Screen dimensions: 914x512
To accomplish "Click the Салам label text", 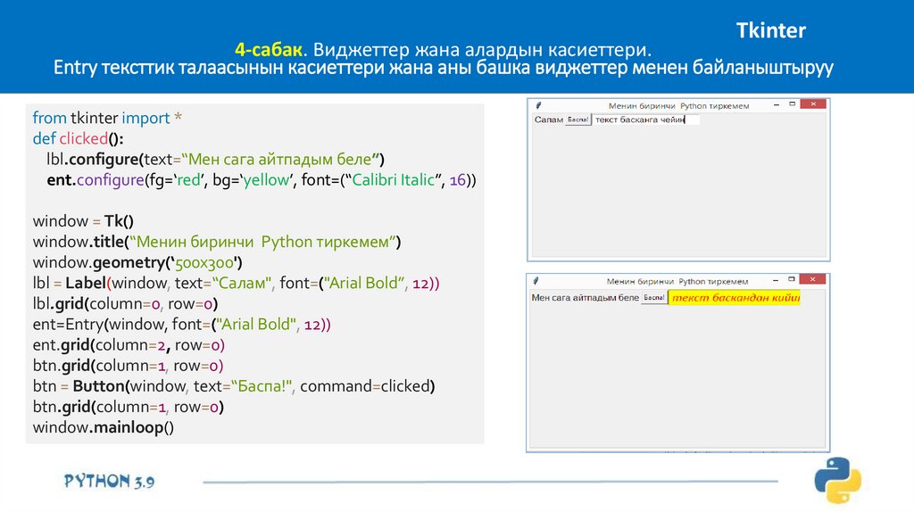I will tap(548, 120).
